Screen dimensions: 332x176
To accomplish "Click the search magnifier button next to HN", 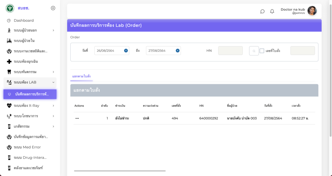I will 254,51.
